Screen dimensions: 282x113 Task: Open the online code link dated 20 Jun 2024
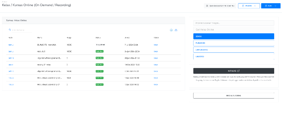(11, 58)
